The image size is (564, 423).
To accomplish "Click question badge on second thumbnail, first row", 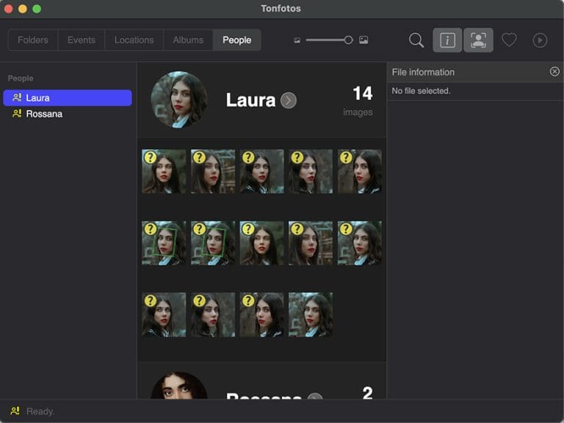I will point(199,157).
